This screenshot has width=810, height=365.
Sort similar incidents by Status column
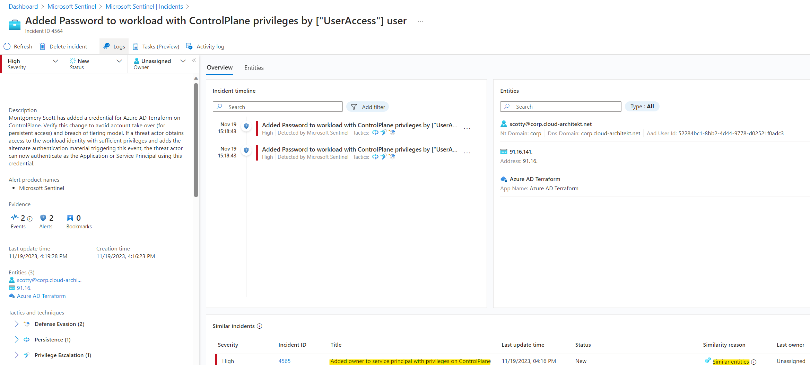click(583, 345)
